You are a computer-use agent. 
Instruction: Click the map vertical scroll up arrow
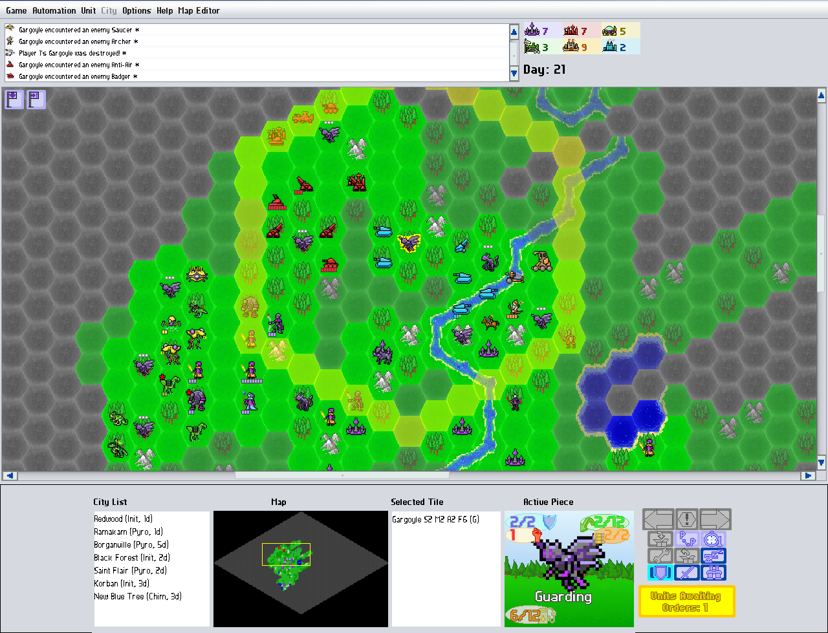(x=822, y=96)
